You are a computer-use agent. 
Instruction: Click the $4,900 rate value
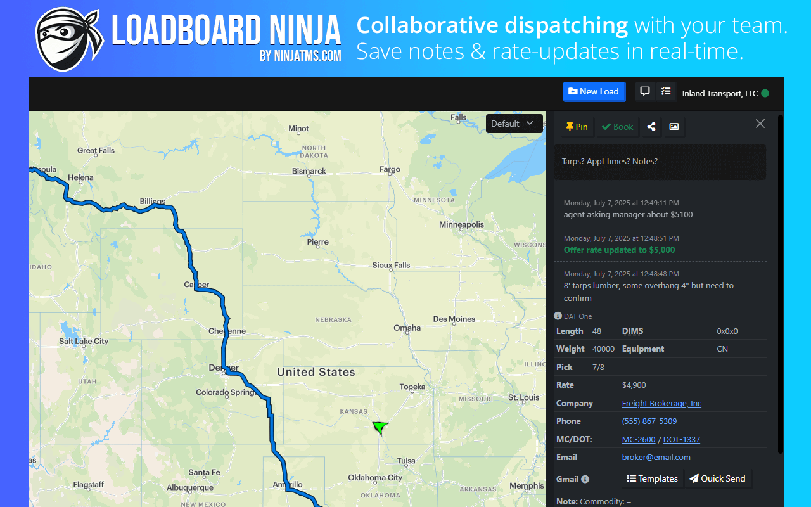coord(634,385)
